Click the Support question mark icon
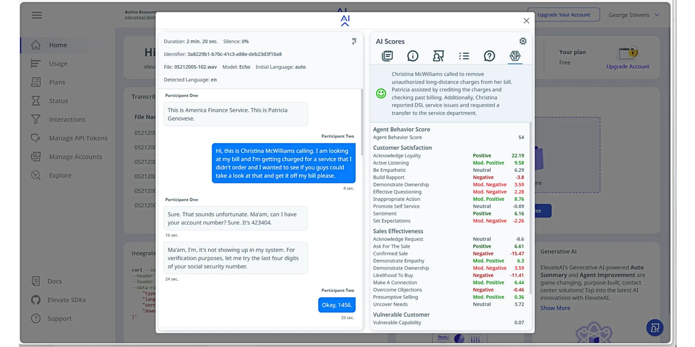 pos(36,319)
